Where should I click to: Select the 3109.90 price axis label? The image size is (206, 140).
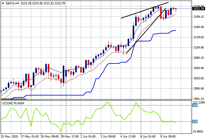click(x=199, y=47)
